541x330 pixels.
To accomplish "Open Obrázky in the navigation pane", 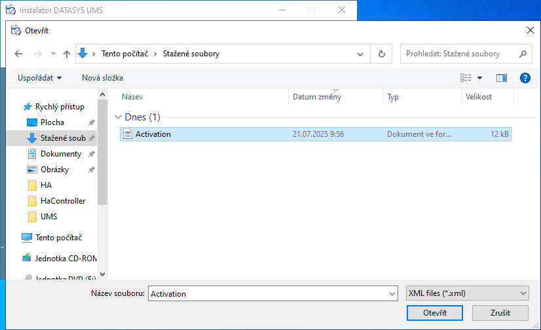I will pyautogui.click(x=54, y=170).
